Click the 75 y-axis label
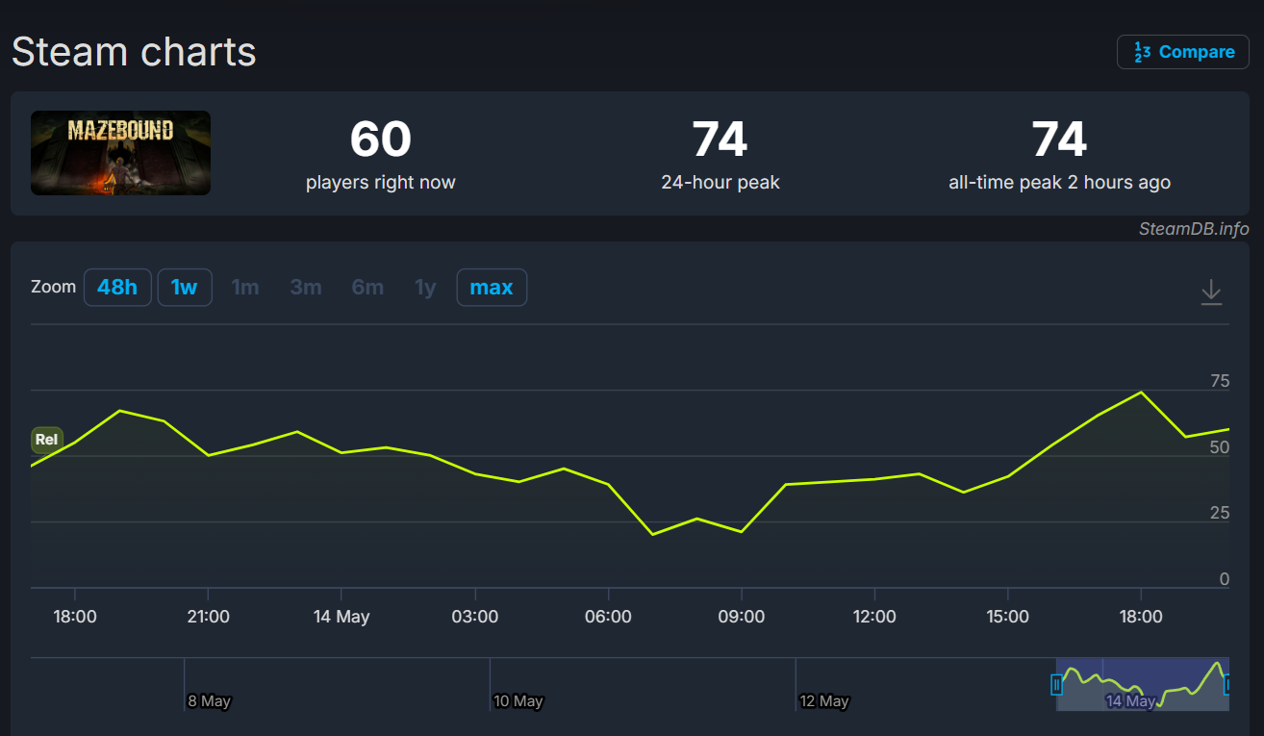 [x=1220, y=381]
